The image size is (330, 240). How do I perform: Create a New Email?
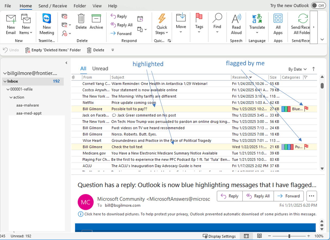click(11, 24)
